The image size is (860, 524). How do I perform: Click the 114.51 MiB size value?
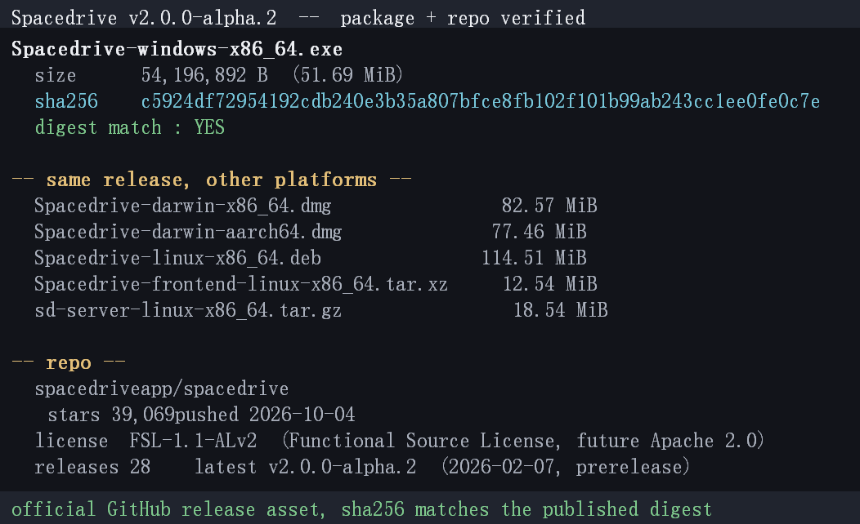[534, 258]
